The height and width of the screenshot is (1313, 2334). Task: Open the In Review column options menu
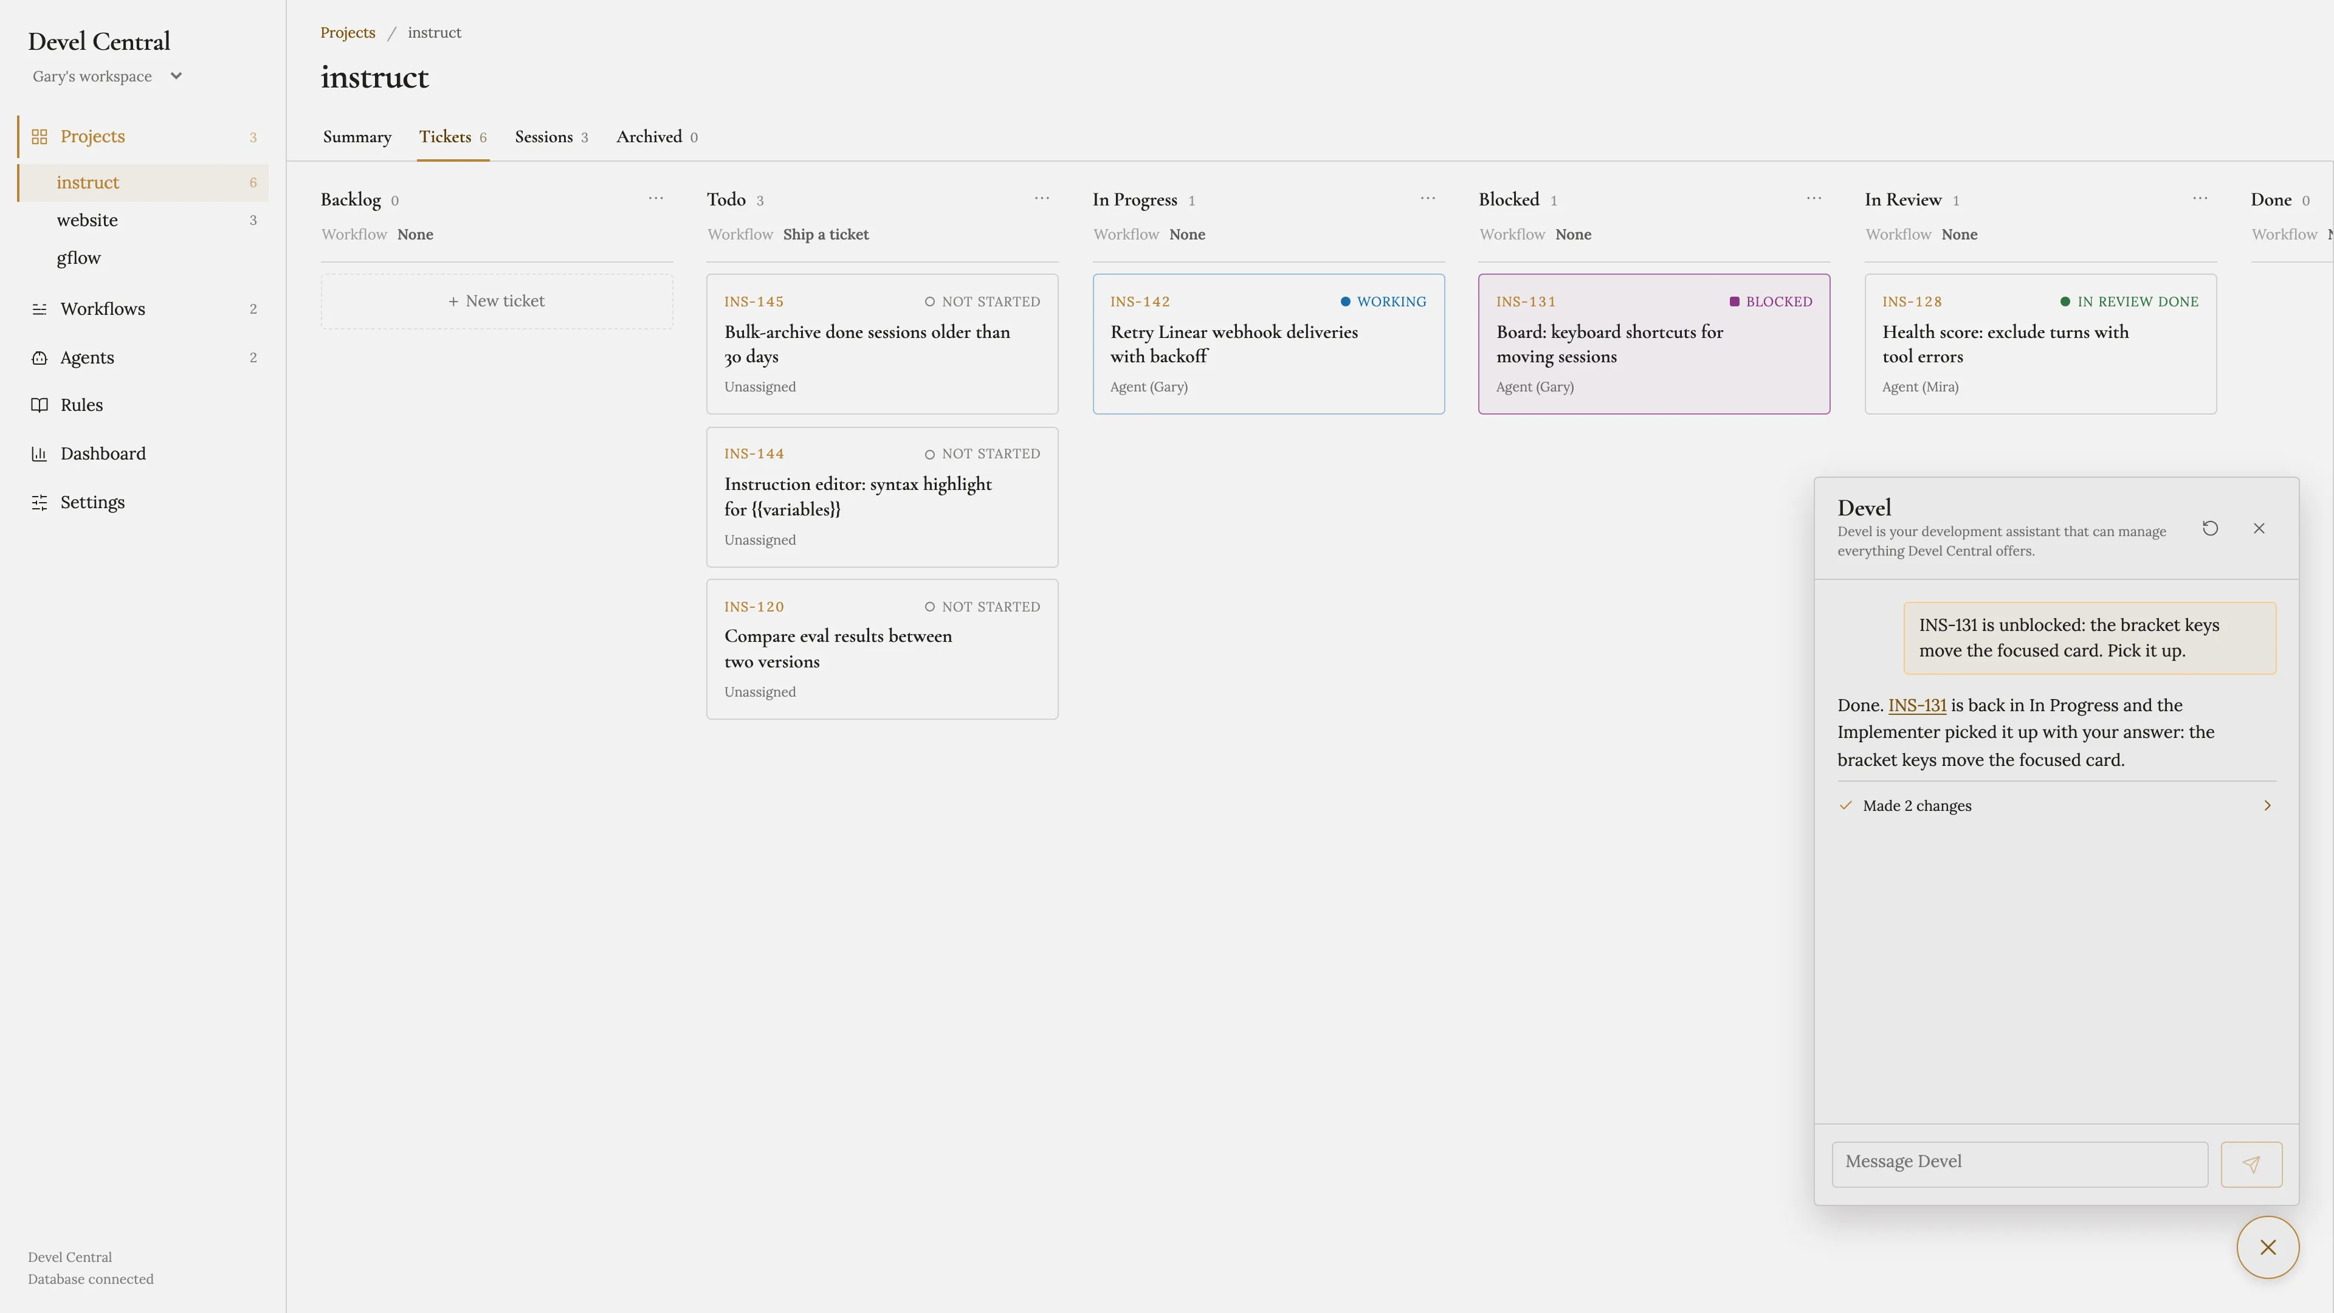click(x=2200, y=198)
